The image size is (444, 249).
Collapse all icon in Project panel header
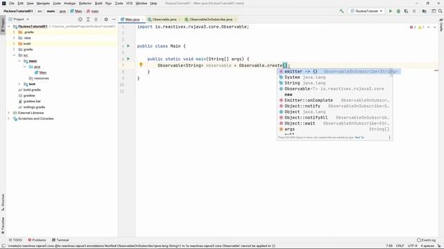(96, 19)
